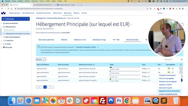Switch to Multisite tab

[x=64, y=40]
